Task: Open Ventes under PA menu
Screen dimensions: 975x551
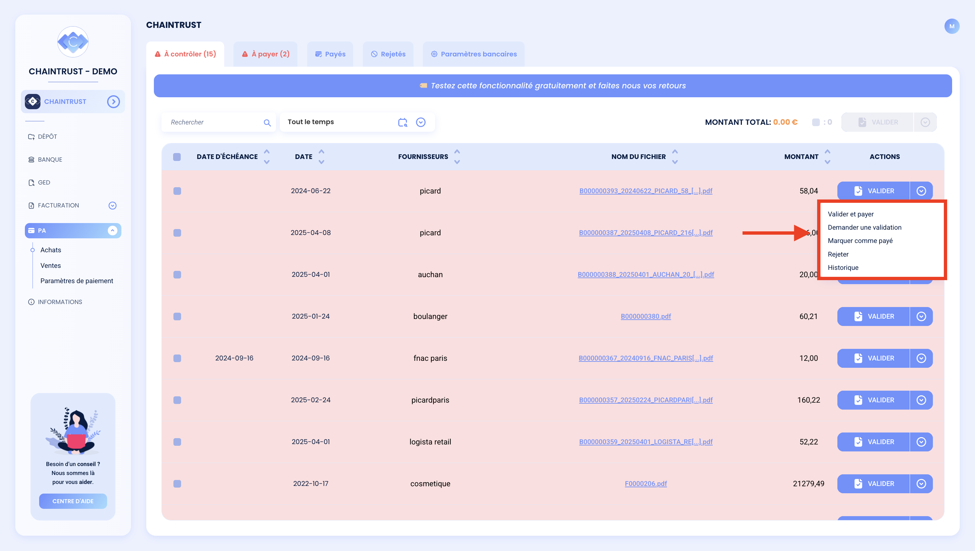Action: pos(51,266)
